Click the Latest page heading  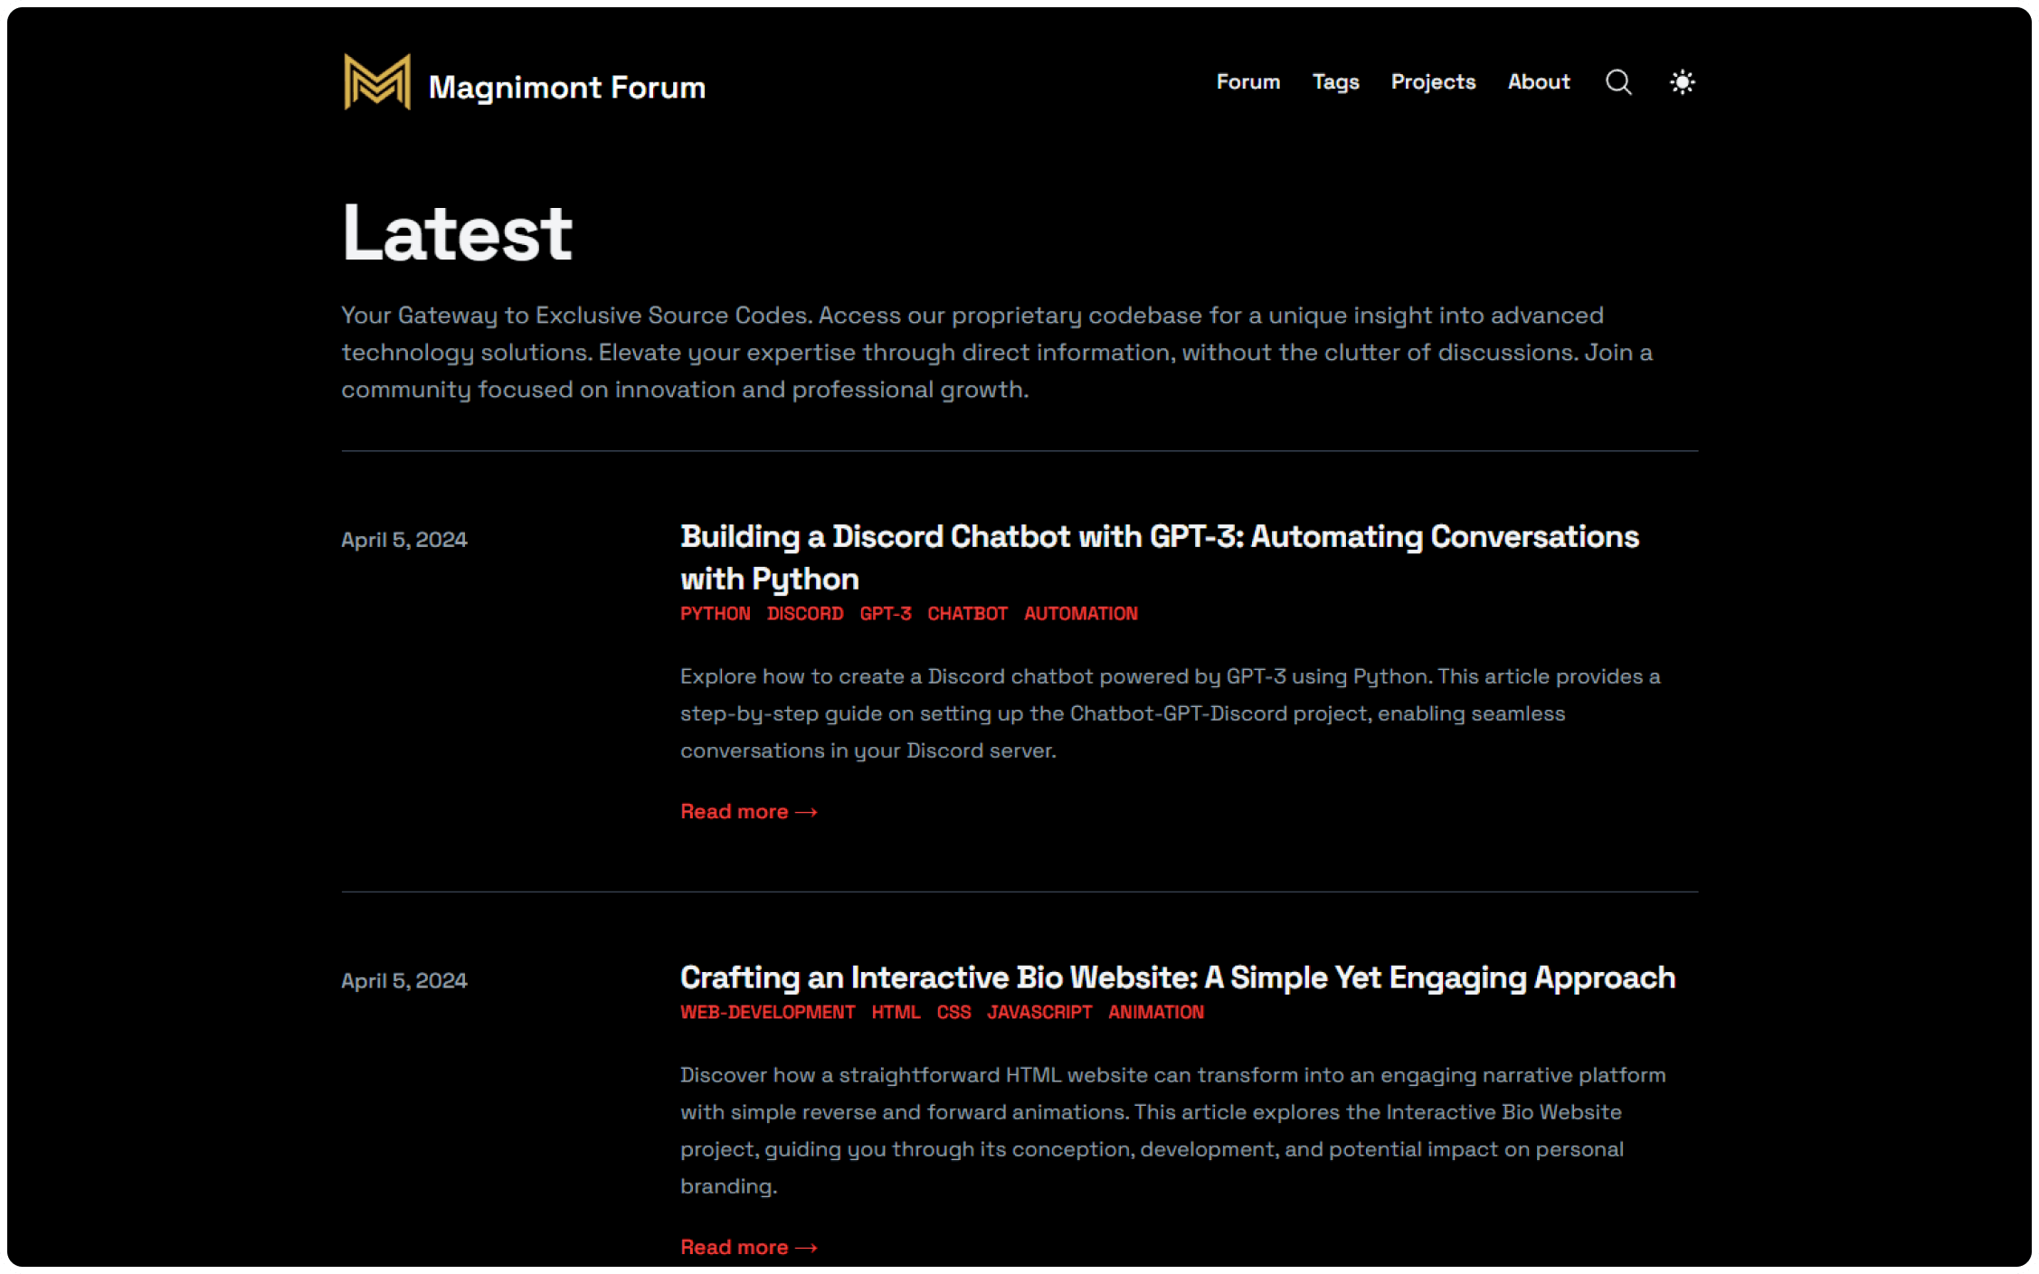[457, 233]
